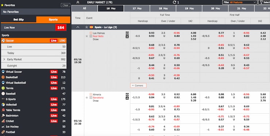This screenshot has height=136, width=270.
Task: Select first half 1X2 odds 4.42
Action: click(263, 33)
